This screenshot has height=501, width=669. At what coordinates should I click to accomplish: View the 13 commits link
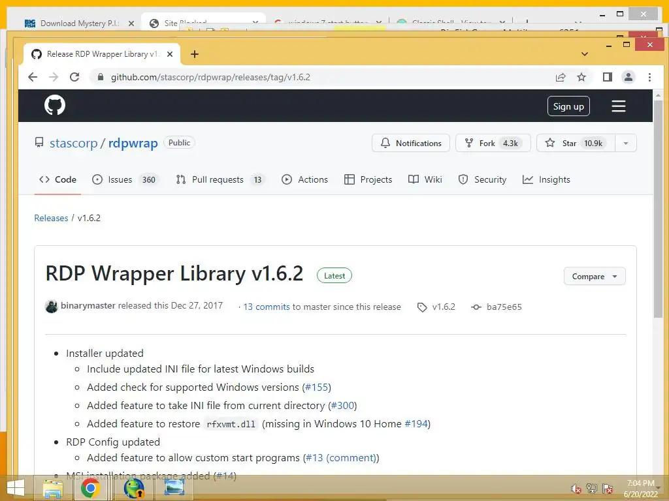[267, 307]
